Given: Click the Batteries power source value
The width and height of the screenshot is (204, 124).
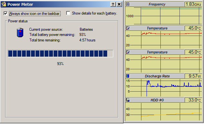Looking at the screenshot, I should click(x=86, y=29).
